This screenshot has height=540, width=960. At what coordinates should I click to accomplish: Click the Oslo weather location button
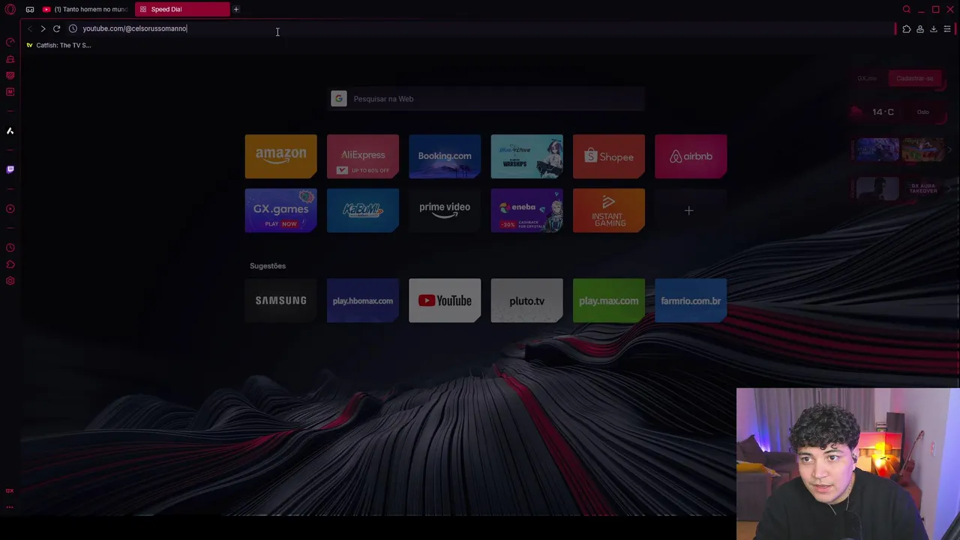(923, 112)
